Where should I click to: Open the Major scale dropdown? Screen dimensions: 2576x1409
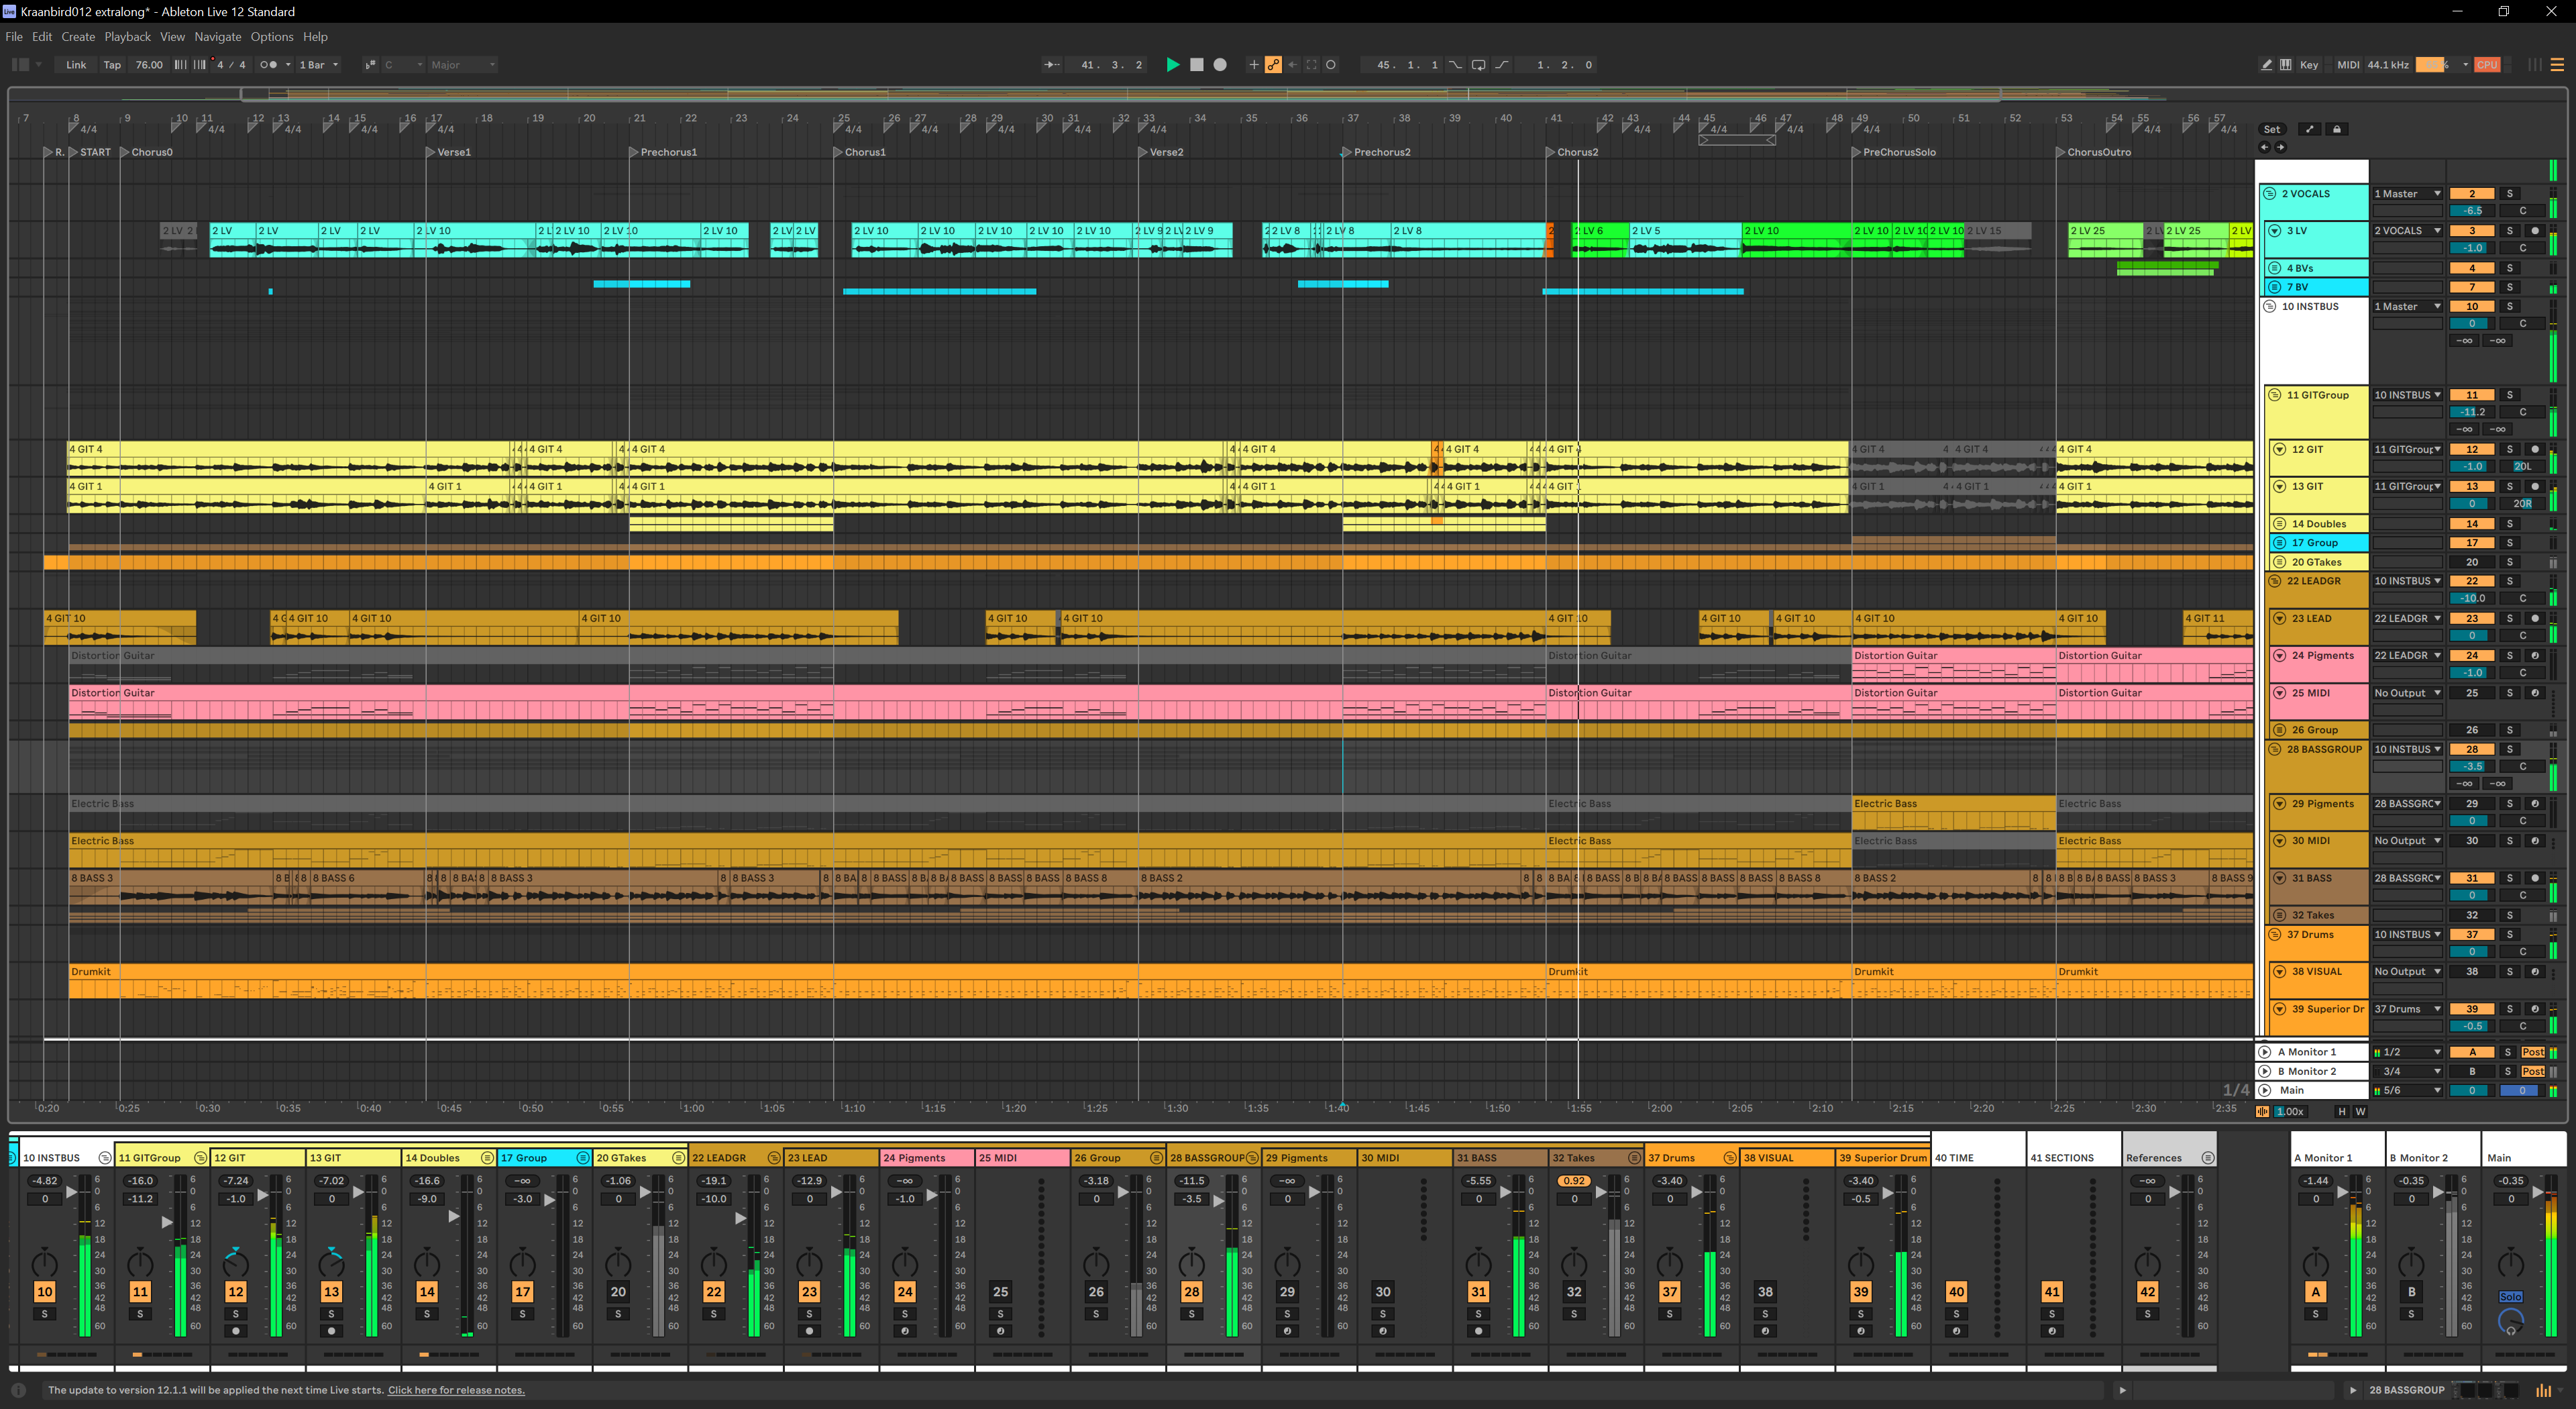pyautogui.click(x=458, y=64)
